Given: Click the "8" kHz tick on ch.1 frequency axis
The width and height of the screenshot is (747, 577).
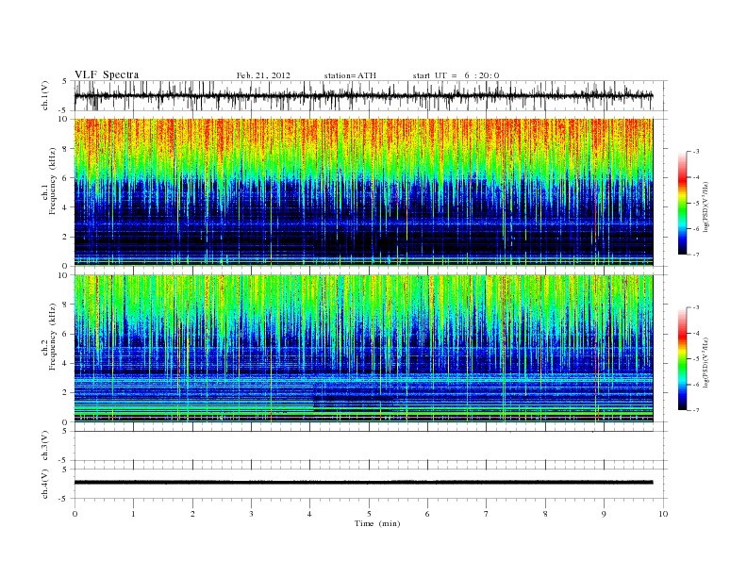Looking at the screenshot, I should [x=66, y=149].
